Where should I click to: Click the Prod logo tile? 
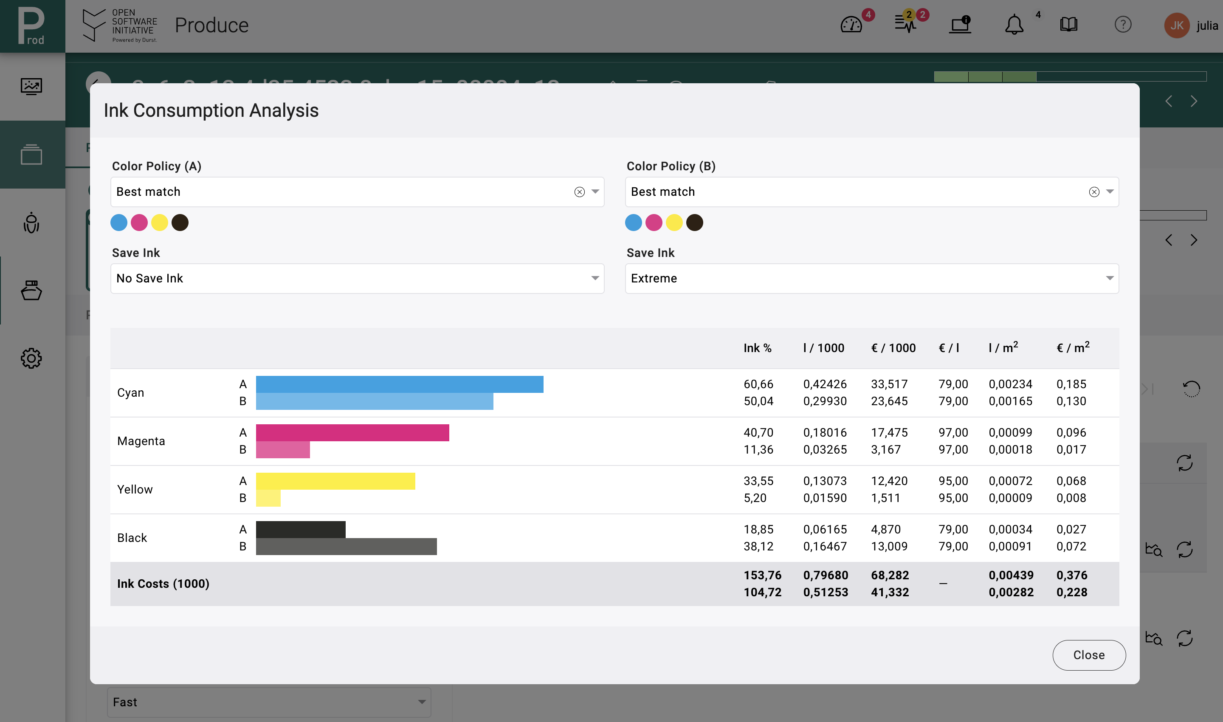tap(33, 26)
